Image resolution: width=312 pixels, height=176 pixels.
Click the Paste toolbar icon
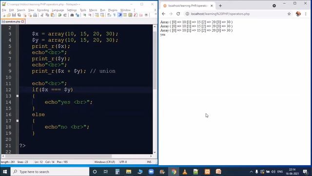pyautogui.click(x=53, y=15)
